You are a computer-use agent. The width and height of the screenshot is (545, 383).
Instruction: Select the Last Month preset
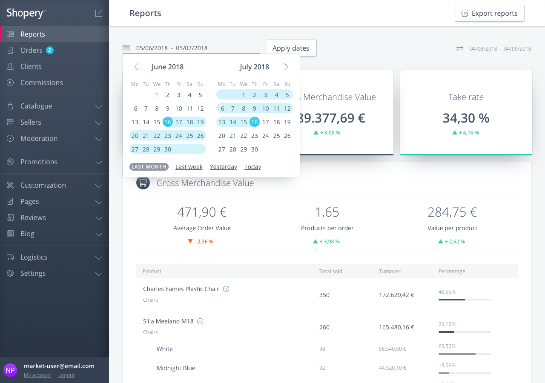point(149,167)
